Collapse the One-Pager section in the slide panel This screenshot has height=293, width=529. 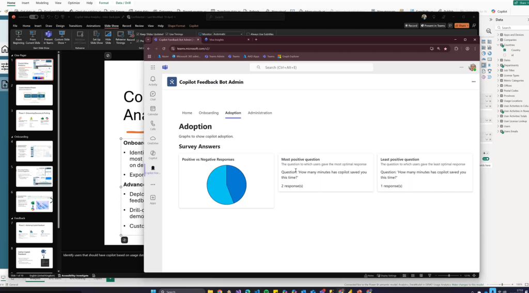(x=12, y=55)
